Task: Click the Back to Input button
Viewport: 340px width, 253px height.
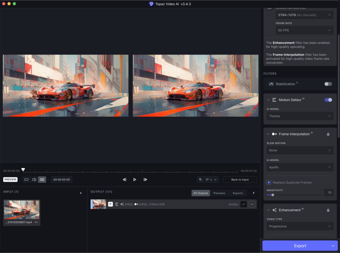Action: click(240, 180)
